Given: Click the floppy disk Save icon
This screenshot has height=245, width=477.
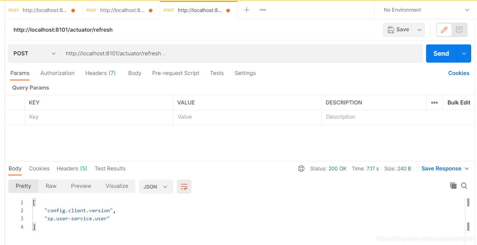Looking at the screenshot, I should click(x=391, y=30).
